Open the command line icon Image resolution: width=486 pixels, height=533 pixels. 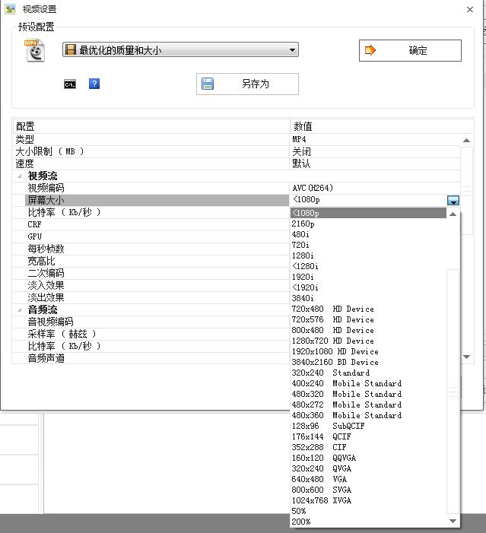[70, 84]
